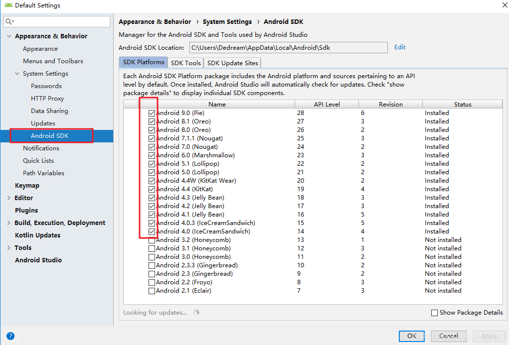
Task: Expand the Editor section arrow
Action: [9, 198]
